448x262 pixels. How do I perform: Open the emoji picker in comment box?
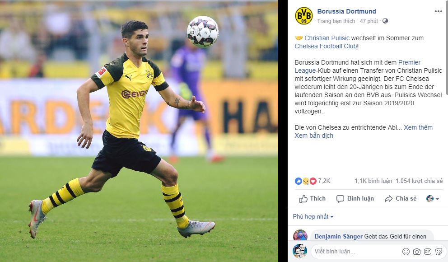pos(406,252)
